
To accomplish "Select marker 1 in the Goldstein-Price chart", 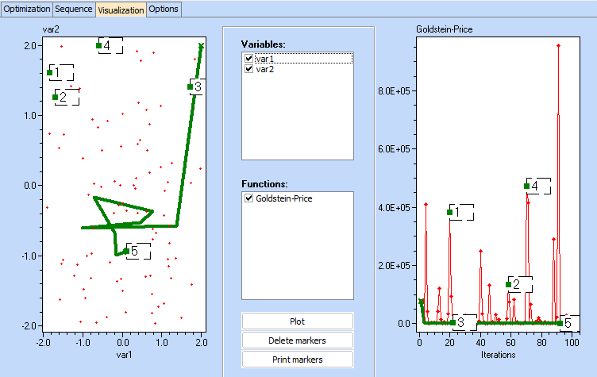I will point(450,212).
